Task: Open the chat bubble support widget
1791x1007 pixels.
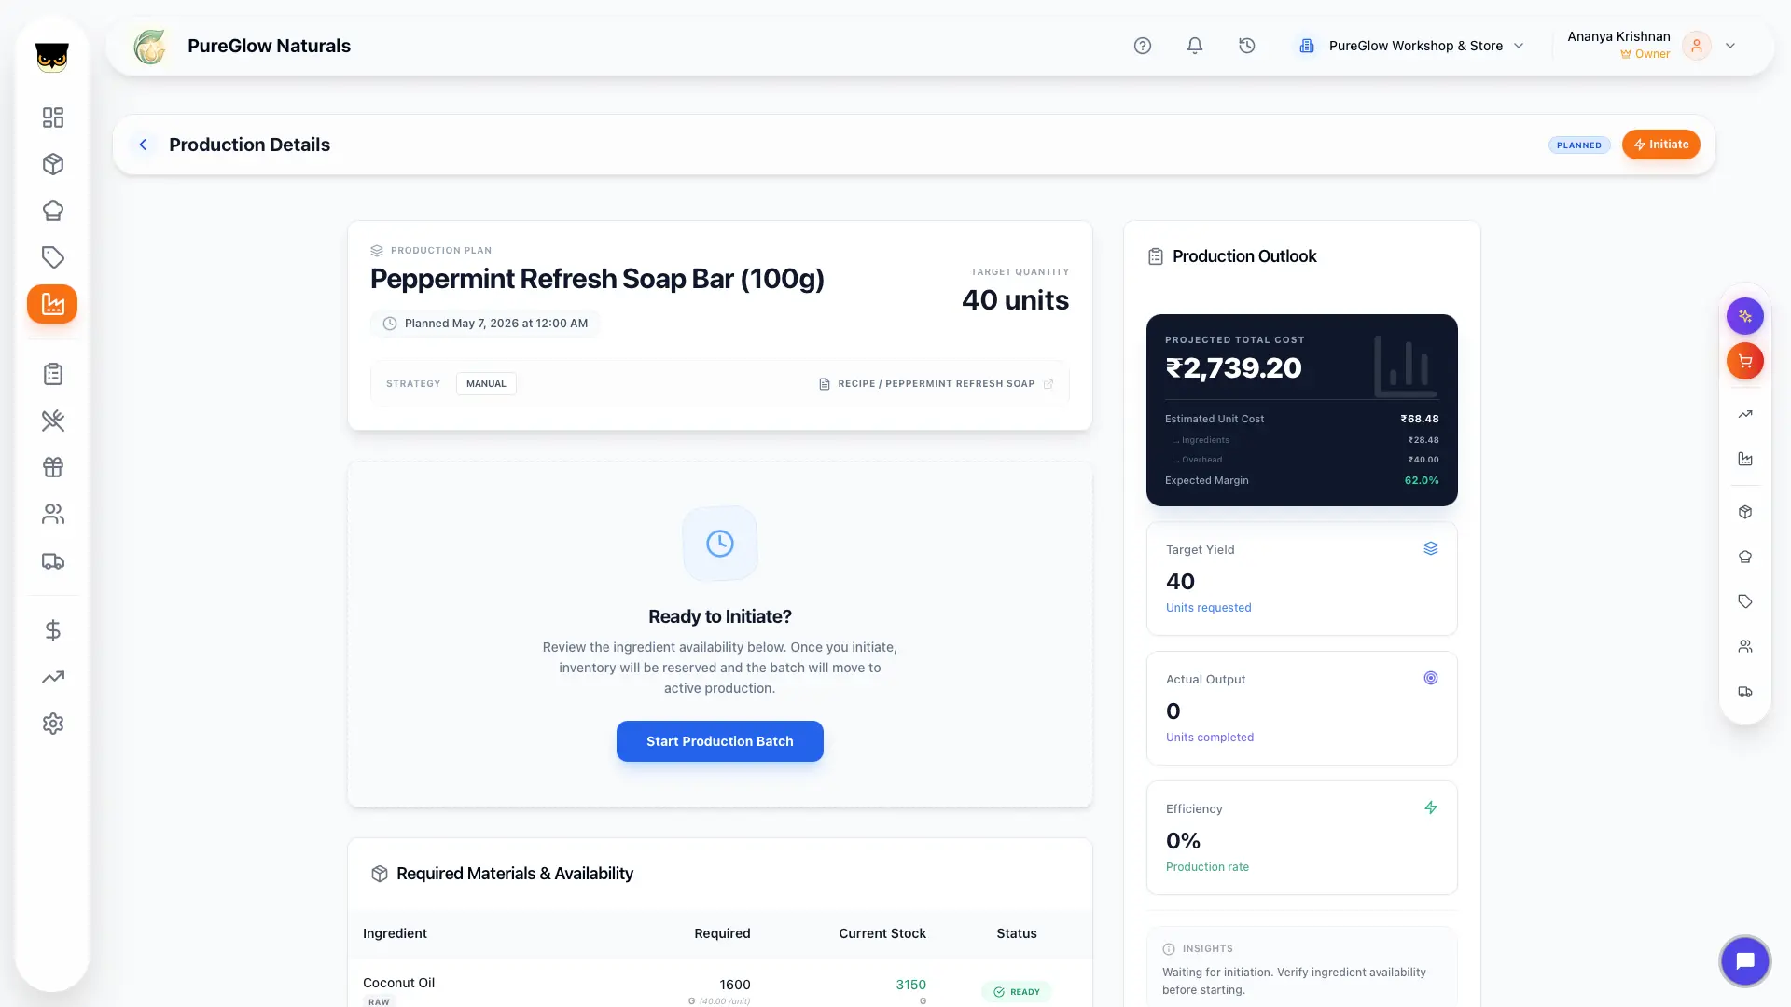Action: (1745, 961)
